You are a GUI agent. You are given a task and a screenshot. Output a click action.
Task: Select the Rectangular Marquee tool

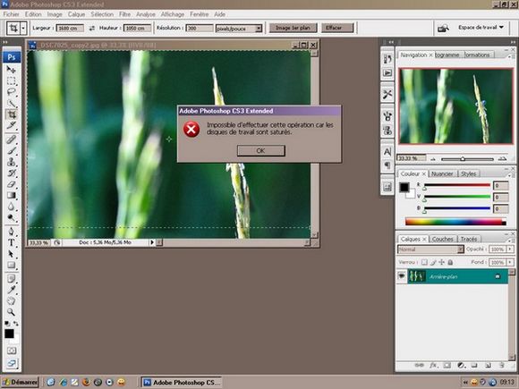click(x=11, y=80)
